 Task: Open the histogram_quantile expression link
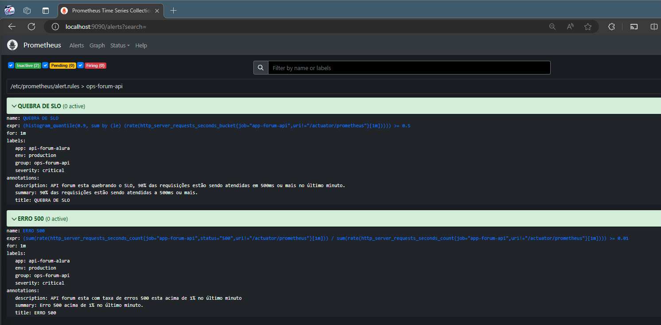point(216,125)
